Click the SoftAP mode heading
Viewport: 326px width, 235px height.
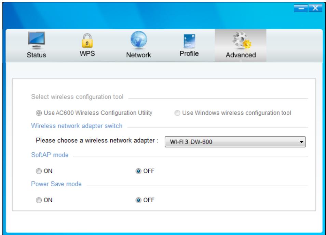tap(50, 155)
